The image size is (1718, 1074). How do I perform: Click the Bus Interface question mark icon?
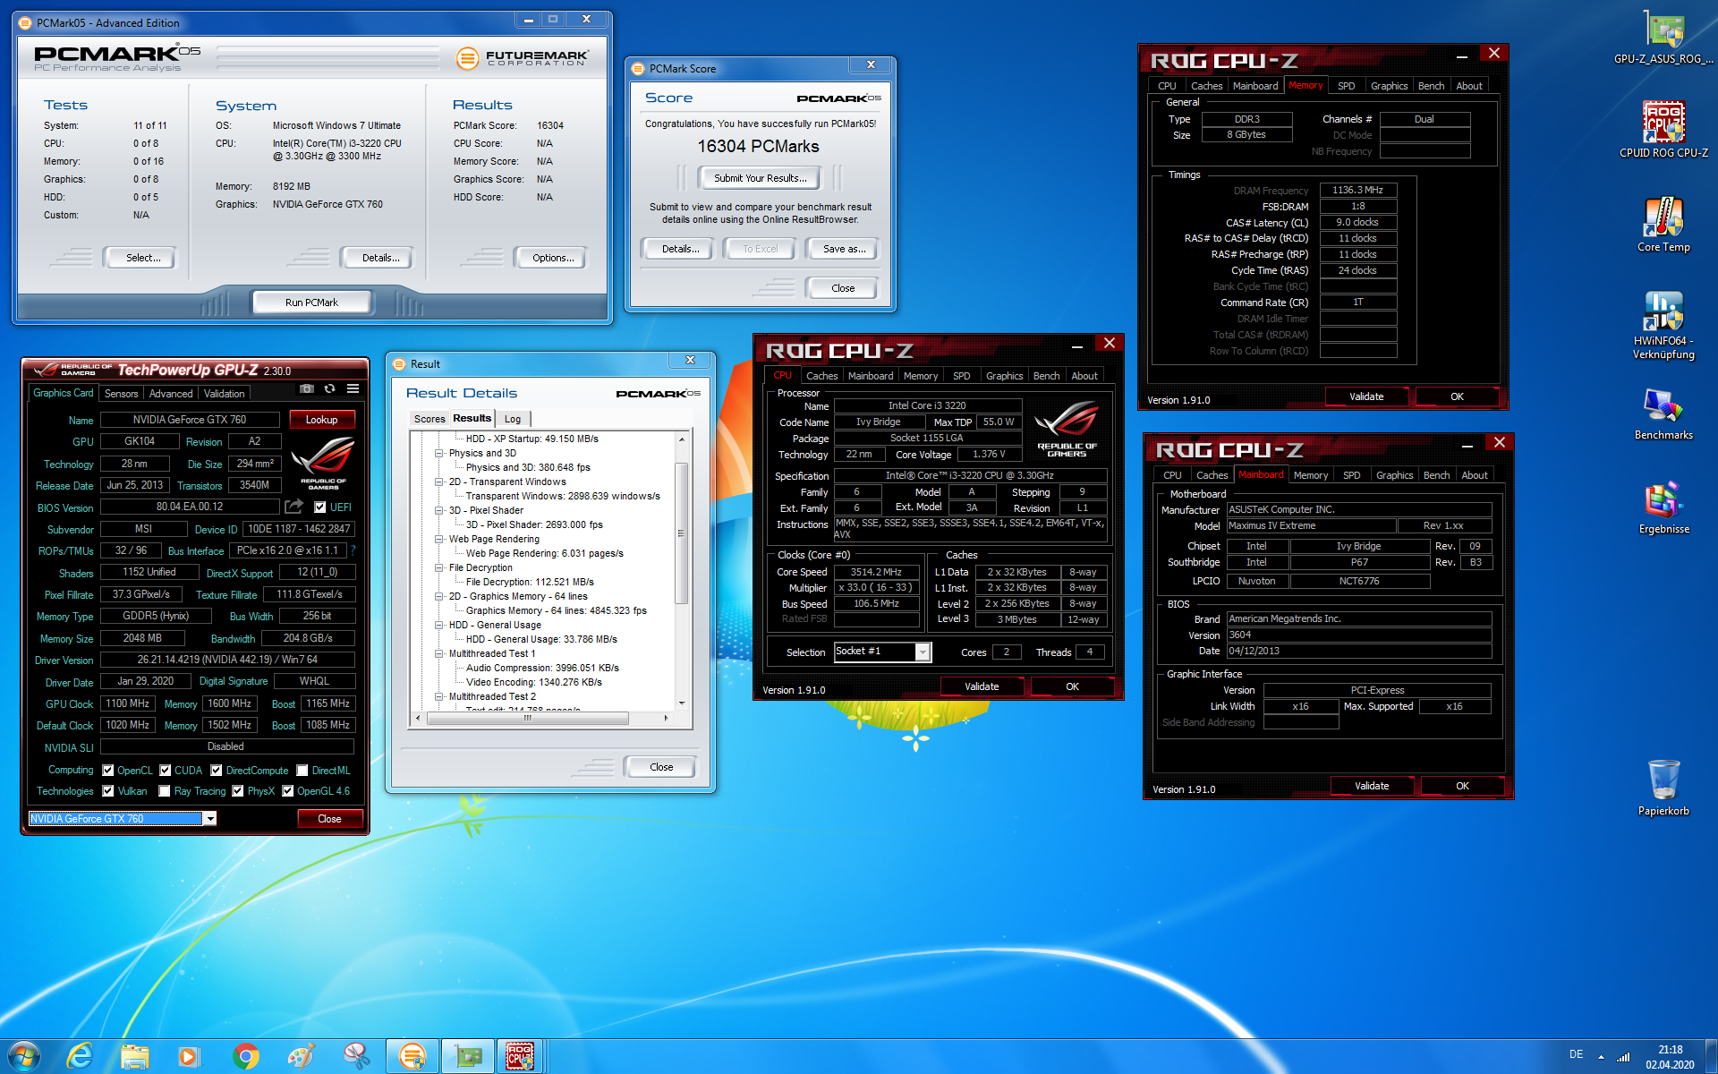pos(353,550)
